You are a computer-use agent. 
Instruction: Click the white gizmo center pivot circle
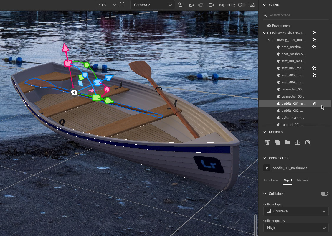point(74,93)
